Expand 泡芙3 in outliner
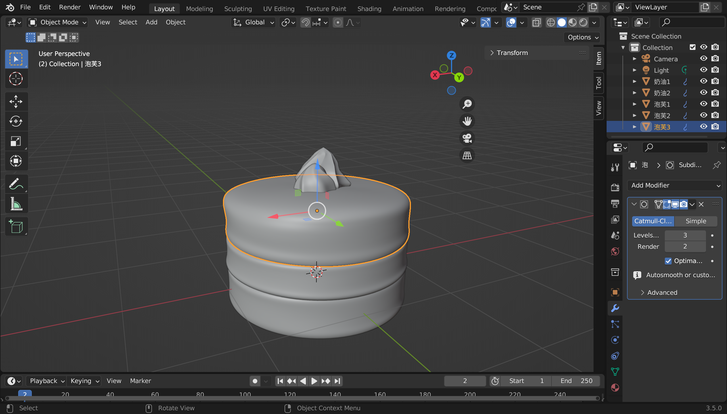The width and height of the screenshot is (727, 414). point(634,127)
